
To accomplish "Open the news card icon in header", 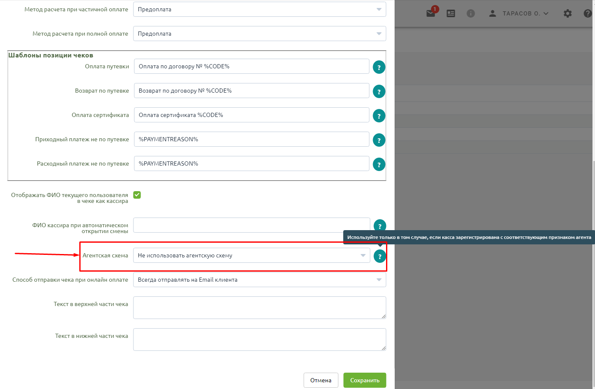I will tap(451, 13).
